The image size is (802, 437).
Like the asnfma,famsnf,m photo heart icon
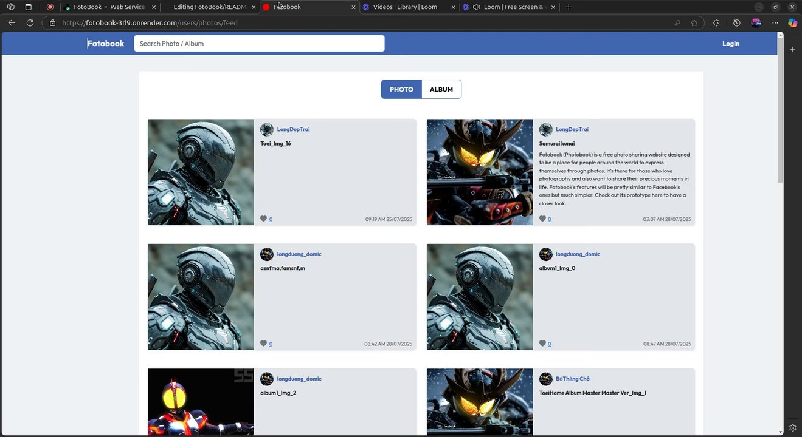click(x=263, y=344)
